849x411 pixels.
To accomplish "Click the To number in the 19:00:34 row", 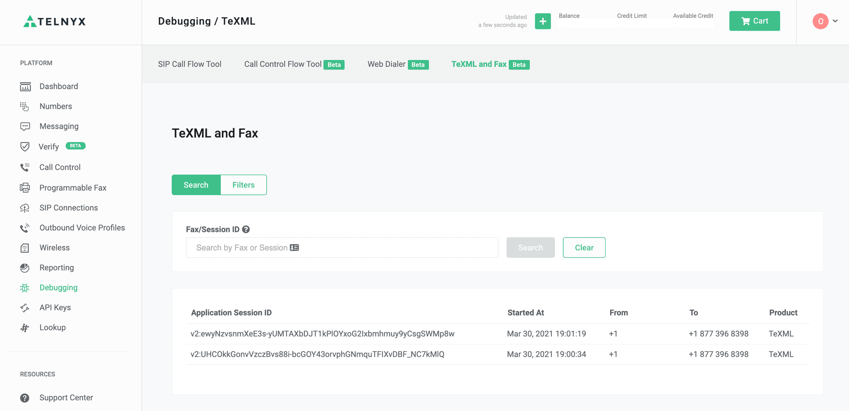I will [719, 355].
